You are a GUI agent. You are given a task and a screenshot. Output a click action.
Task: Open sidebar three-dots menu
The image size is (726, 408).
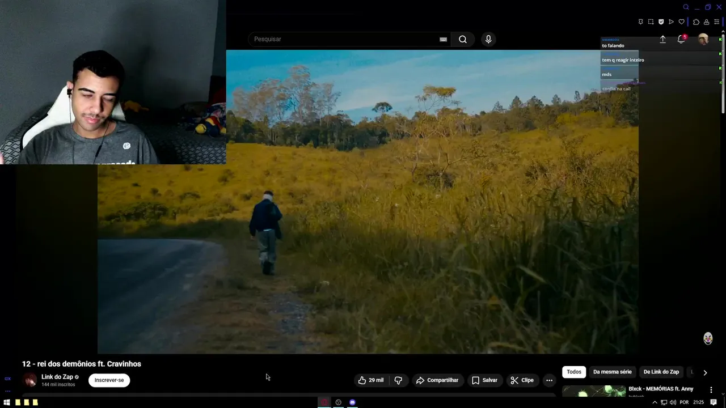pyautogui.click(x=7, y=391)
